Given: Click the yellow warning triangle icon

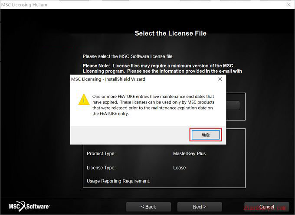Looking at the screenshot, I should (x=84, y=99).
